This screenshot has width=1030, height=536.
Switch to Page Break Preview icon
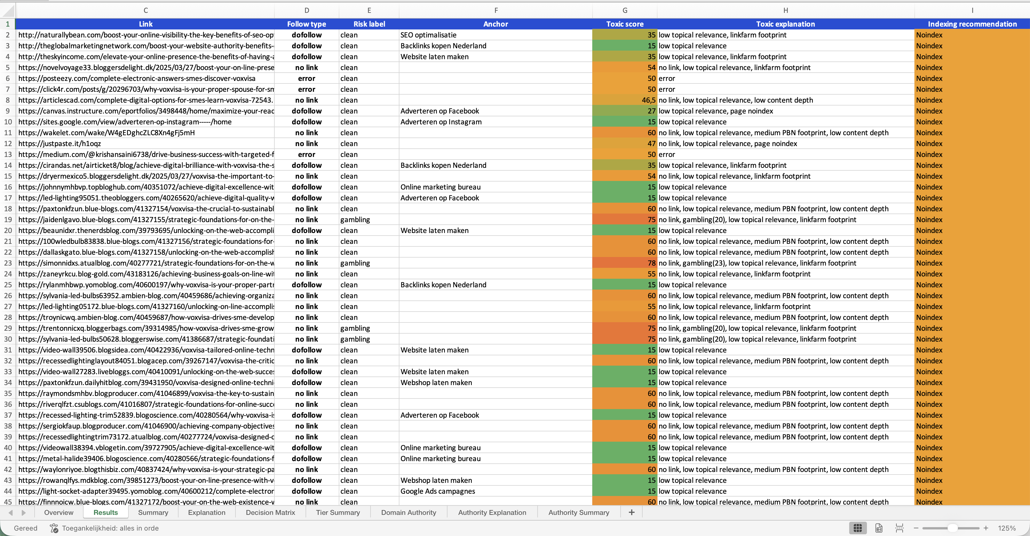click(899, 528)
